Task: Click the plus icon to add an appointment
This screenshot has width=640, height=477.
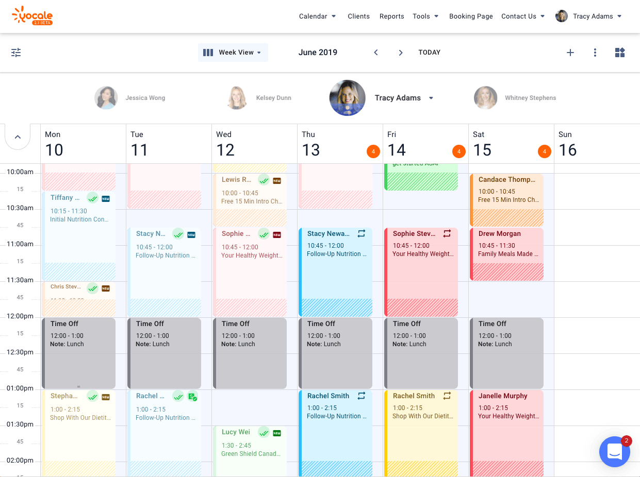Action: [x=570, y=52]
